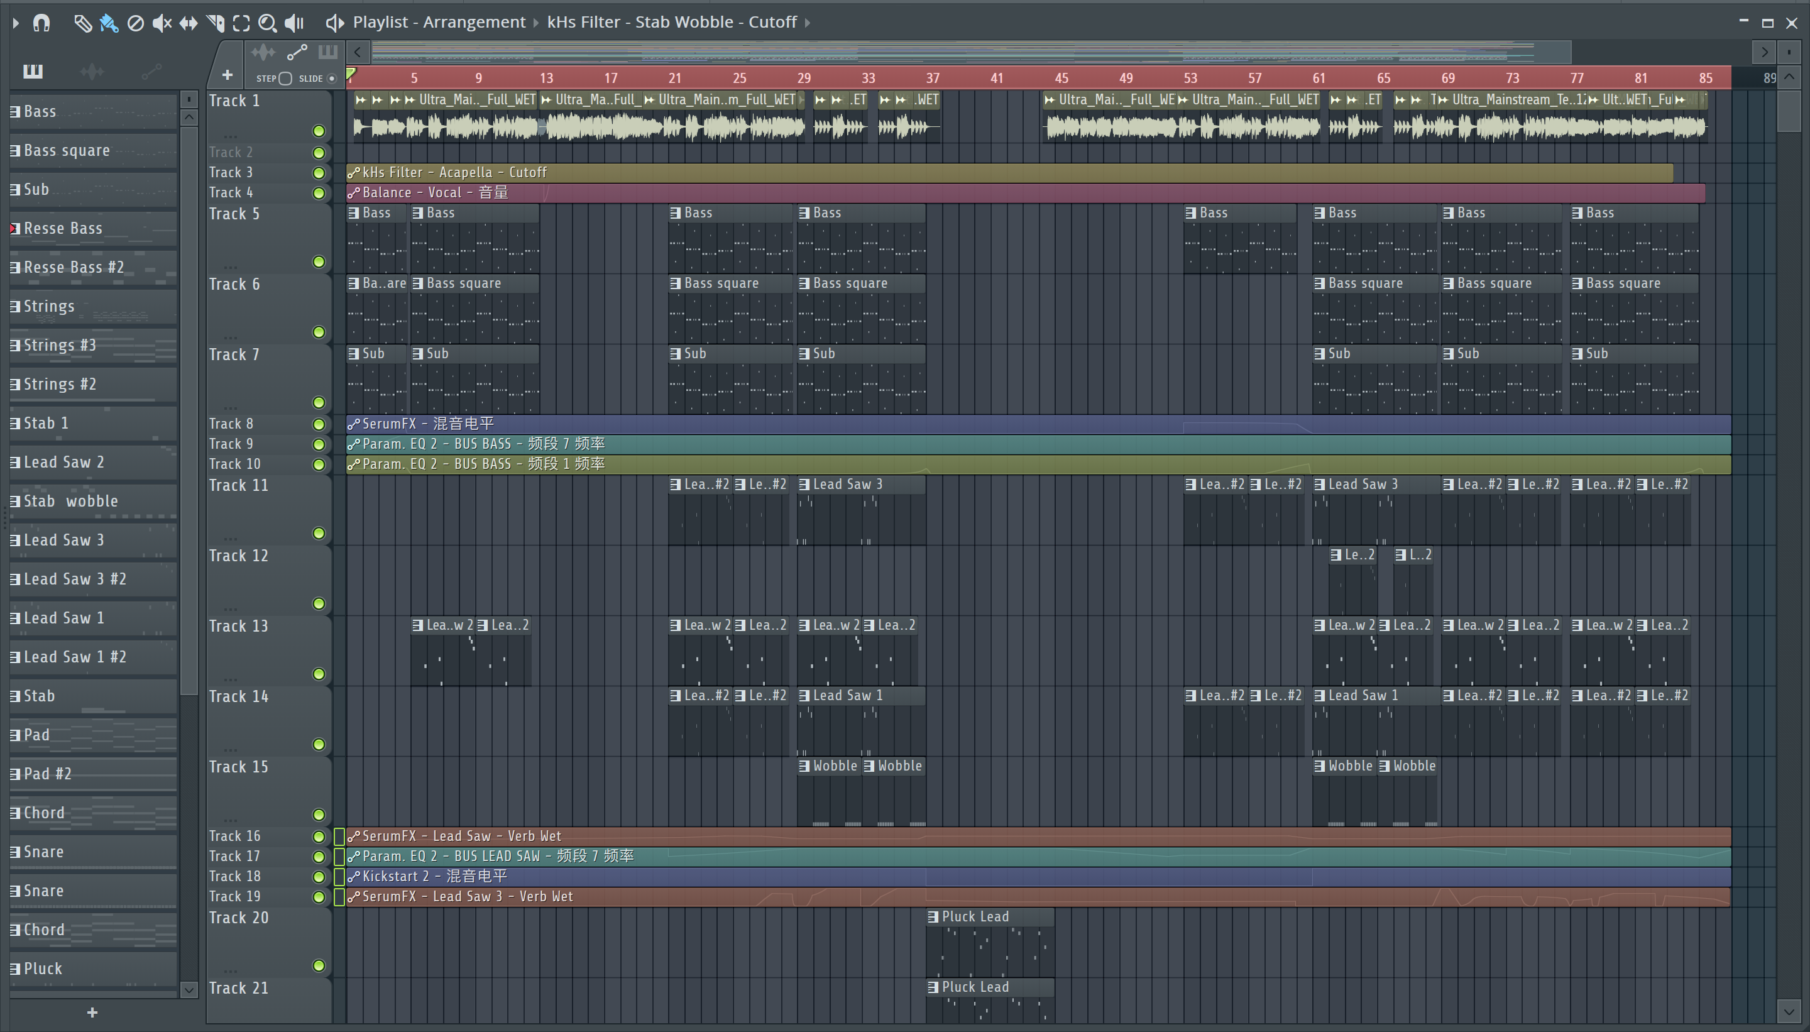
Task: Select the Playback speaker tool
Action: [293, 23]
